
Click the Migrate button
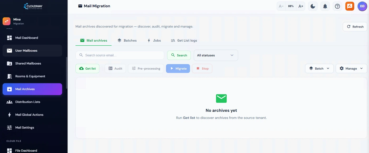pos(178,68)
